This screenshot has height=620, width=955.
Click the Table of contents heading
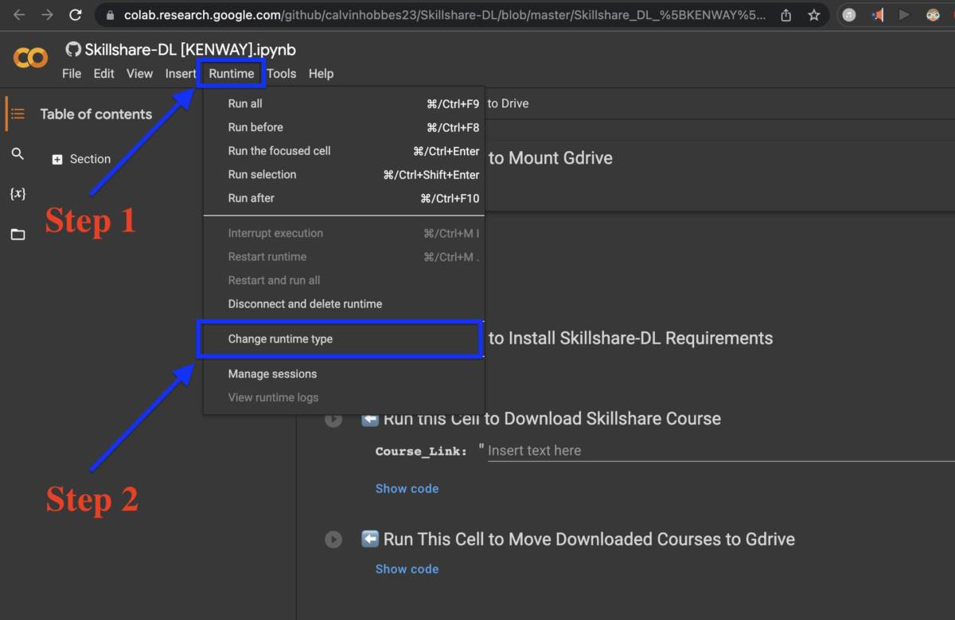coord(95,114)
